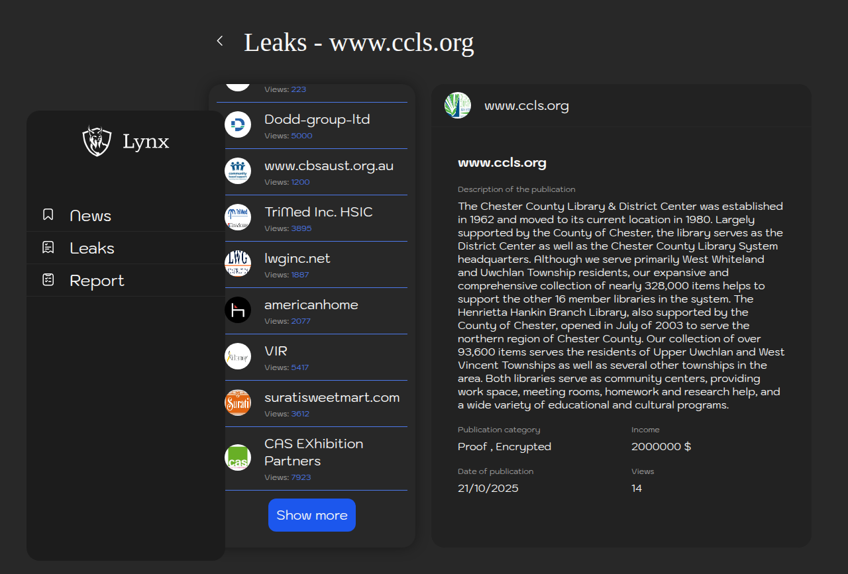Viewport: 848px width, 574px height.
Task: Click the Report checklist icon
Action: click(48, 279)
